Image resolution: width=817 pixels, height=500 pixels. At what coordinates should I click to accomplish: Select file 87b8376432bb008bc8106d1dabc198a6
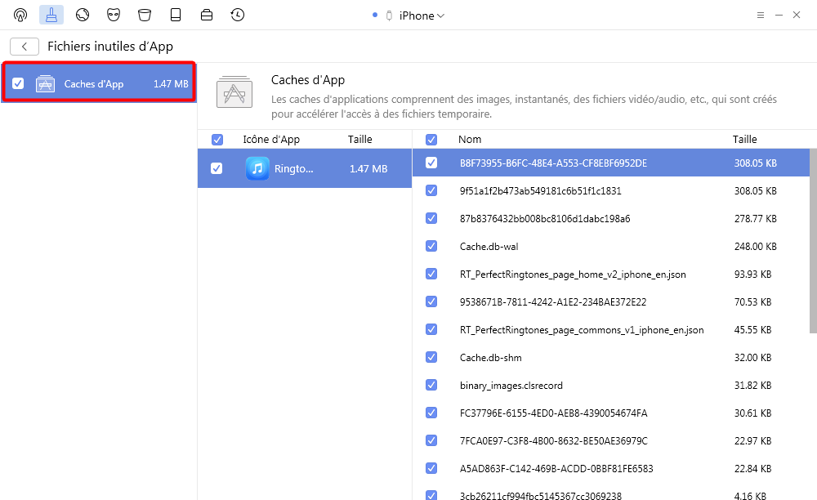[545, 219]
